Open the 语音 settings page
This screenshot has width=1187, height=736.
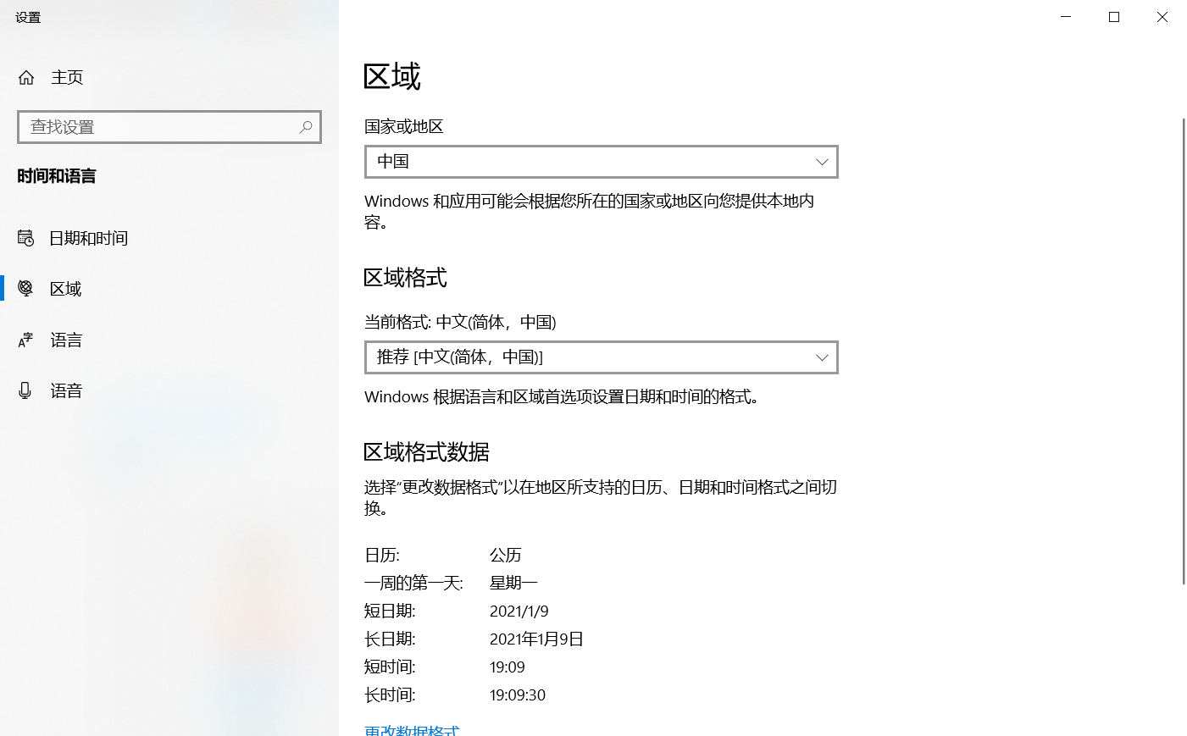pos(66,390)
